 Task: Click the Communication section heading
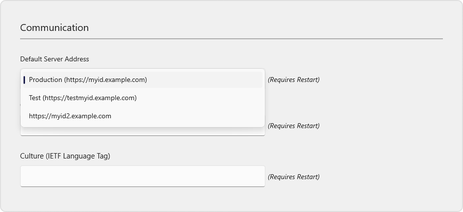[x=54, y=27]
